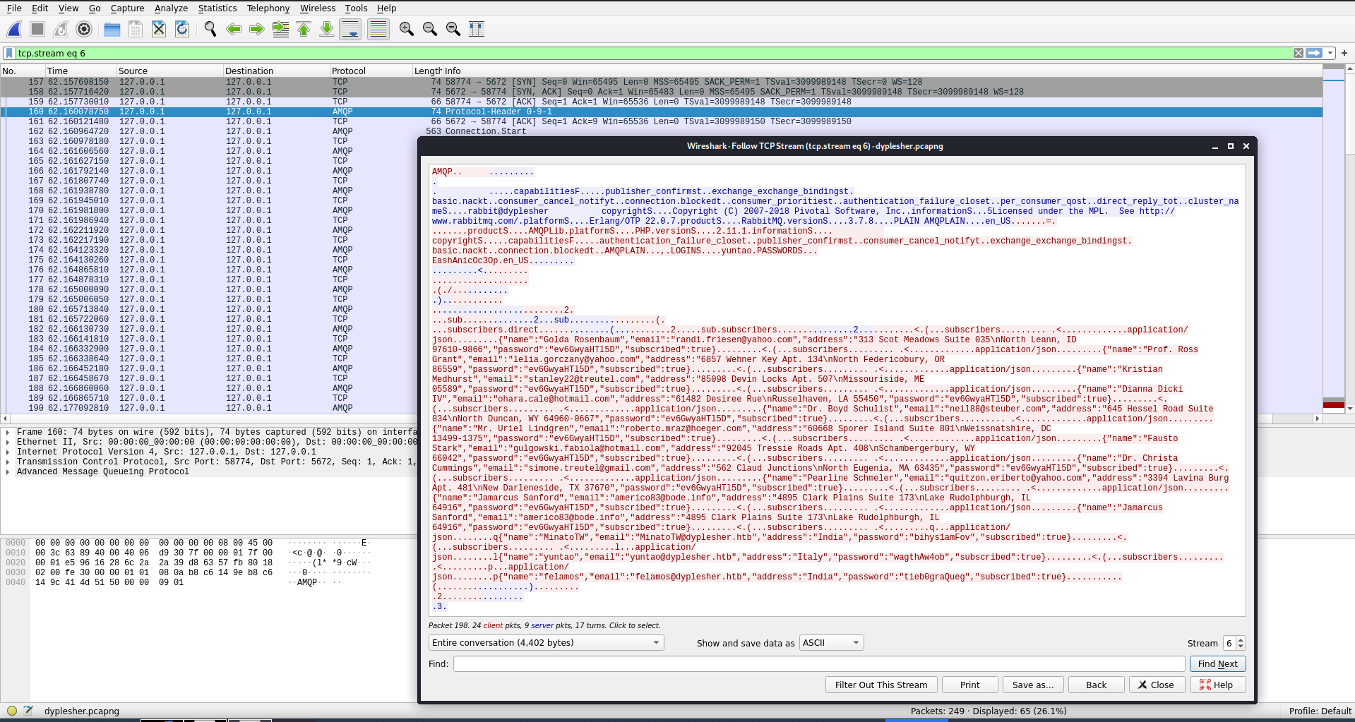
Task: Click the find packet magnifier icon
Action: pyautogui.click(x=210, y=29)
